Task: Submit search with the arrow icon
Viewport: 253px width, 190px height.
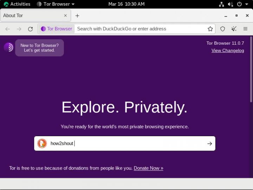Action: (x=209, y=144)
